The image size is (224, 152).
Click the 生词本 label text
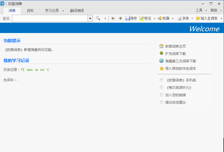9,80
